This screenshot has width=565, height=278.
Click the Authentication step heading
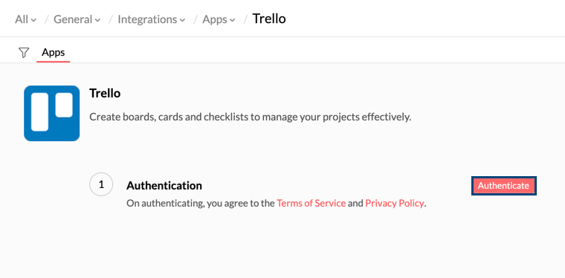point(164,186)
